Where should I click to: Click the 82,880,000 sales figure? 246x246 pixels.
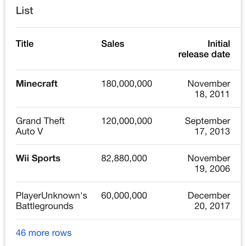tap(124, 158)
